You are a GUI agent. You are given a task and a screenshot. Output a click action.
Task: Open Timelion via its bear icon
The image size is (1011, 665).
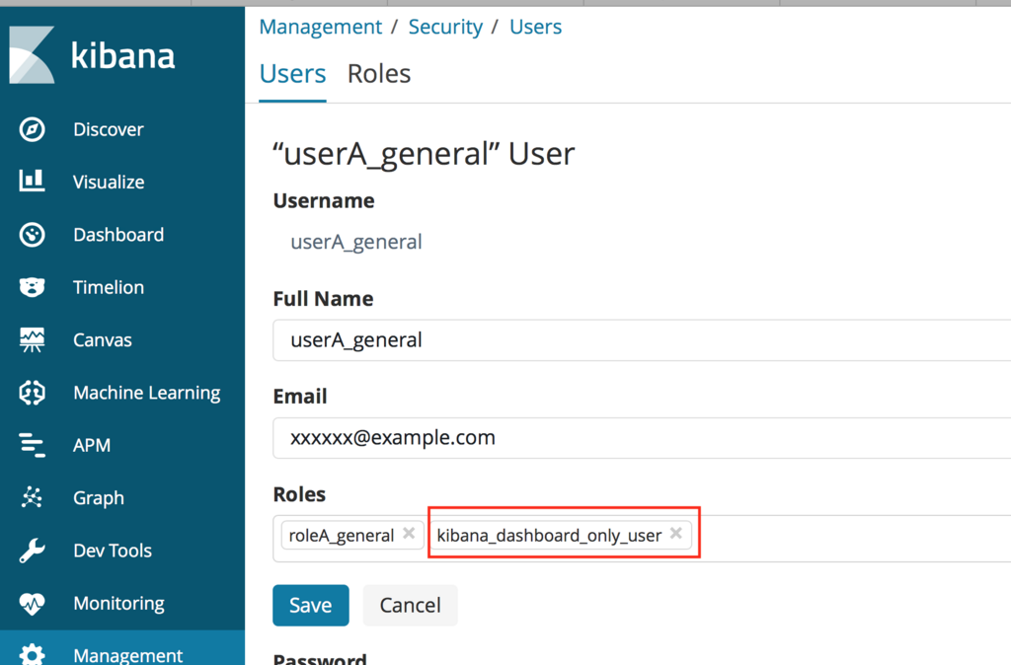(x=32, y=287)
